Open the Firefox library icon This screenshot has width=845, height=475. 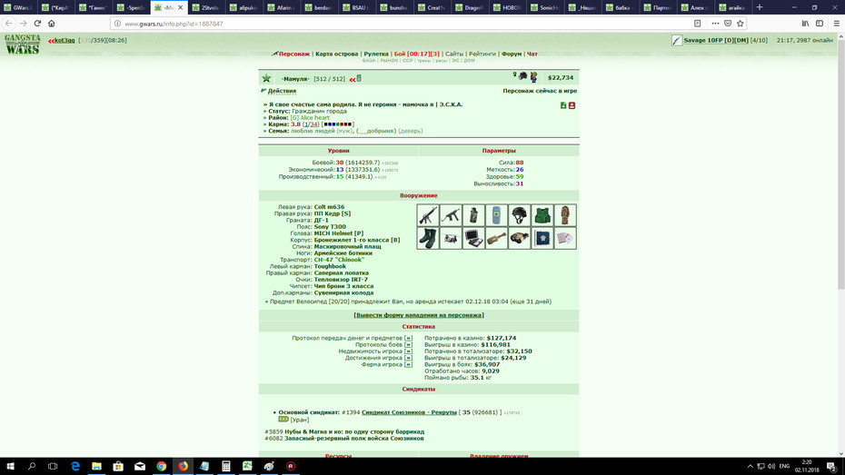(x=805, y=23)
